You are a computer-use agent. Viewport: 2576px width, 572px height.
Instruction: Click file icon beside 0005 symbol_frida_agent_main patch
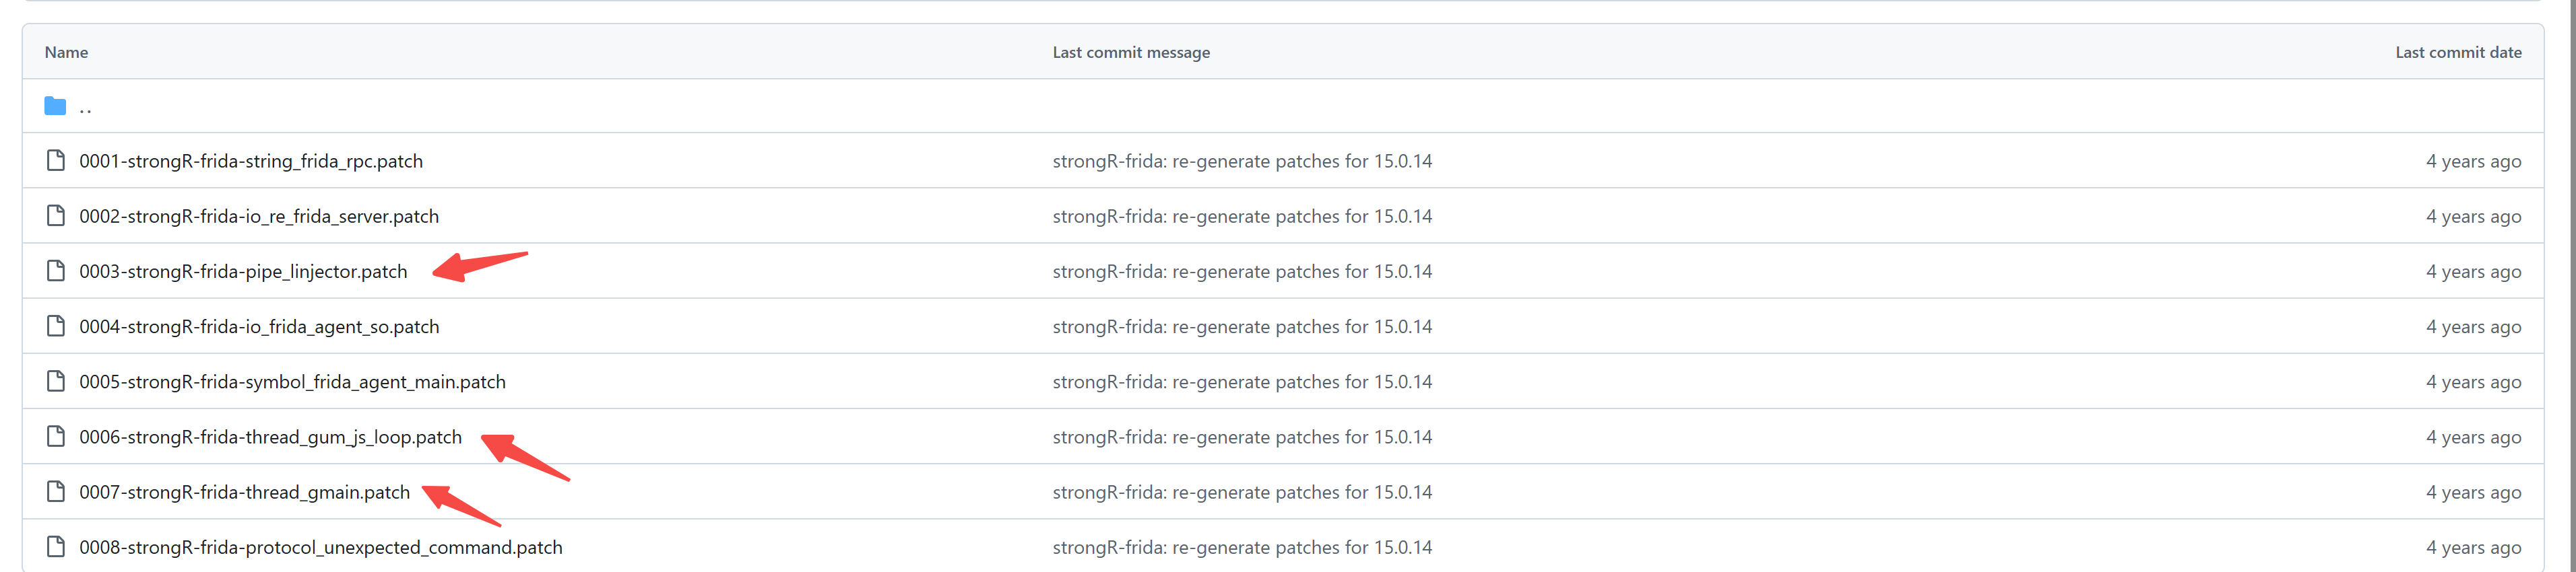tap(56, 382)
